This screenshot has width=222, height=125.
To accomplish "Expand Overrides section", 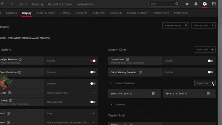I will [x=111, y=105].
